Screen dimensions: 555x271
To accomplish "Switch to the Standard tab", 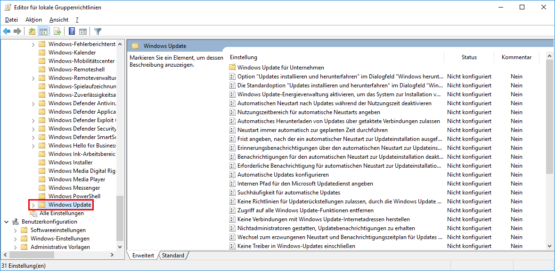I will [x=173, y=256].
